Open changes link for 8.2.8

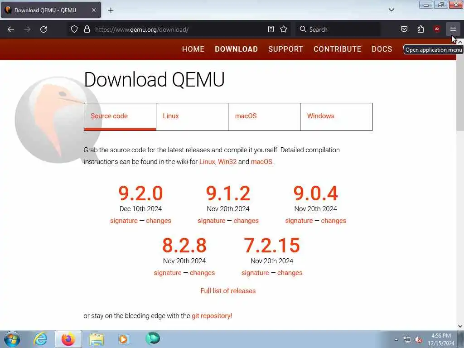click(203, 273)
